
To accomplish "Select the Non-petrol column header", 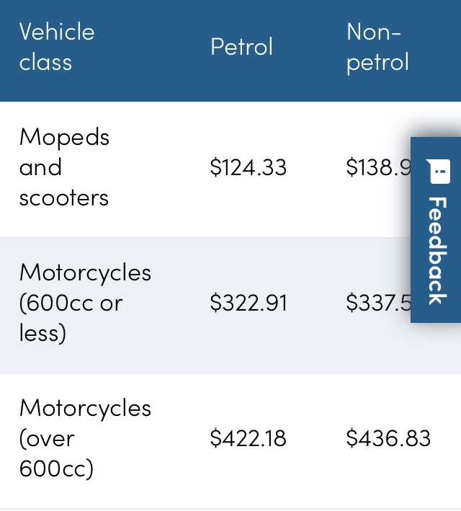I will (x=377, y=47).
